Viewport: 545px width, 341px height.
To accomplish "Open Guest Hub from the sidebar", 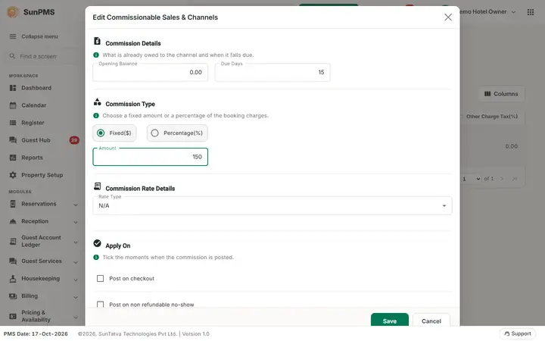I will (36, 140).
